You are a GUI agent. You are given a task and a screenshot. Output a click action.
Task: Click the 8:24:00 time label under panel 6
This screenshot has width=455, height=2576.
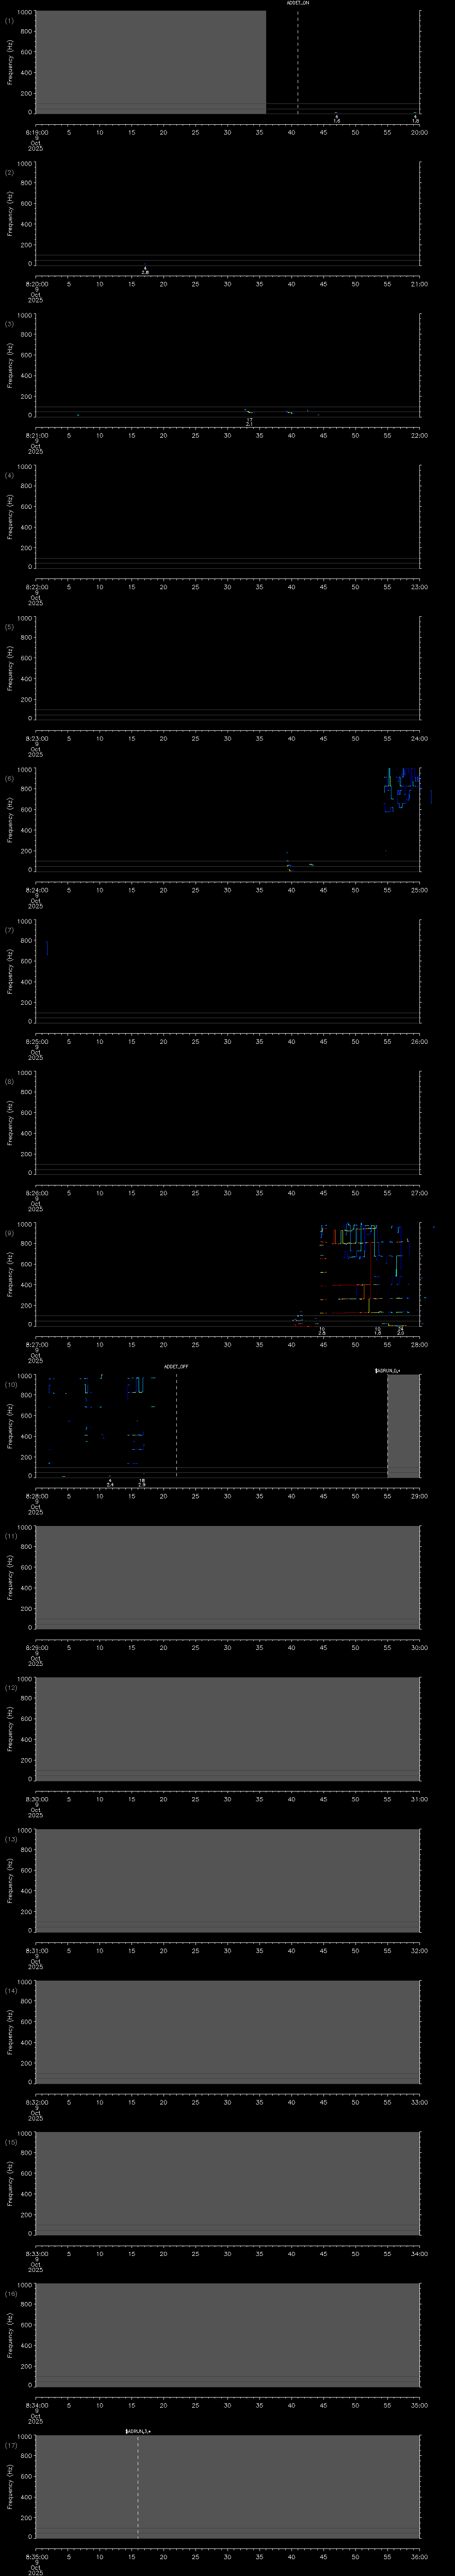click(36, 889)
